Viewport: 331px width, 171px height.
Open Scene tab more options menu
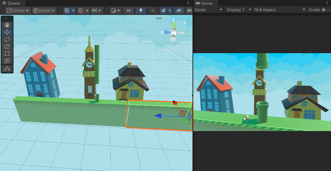188,3
